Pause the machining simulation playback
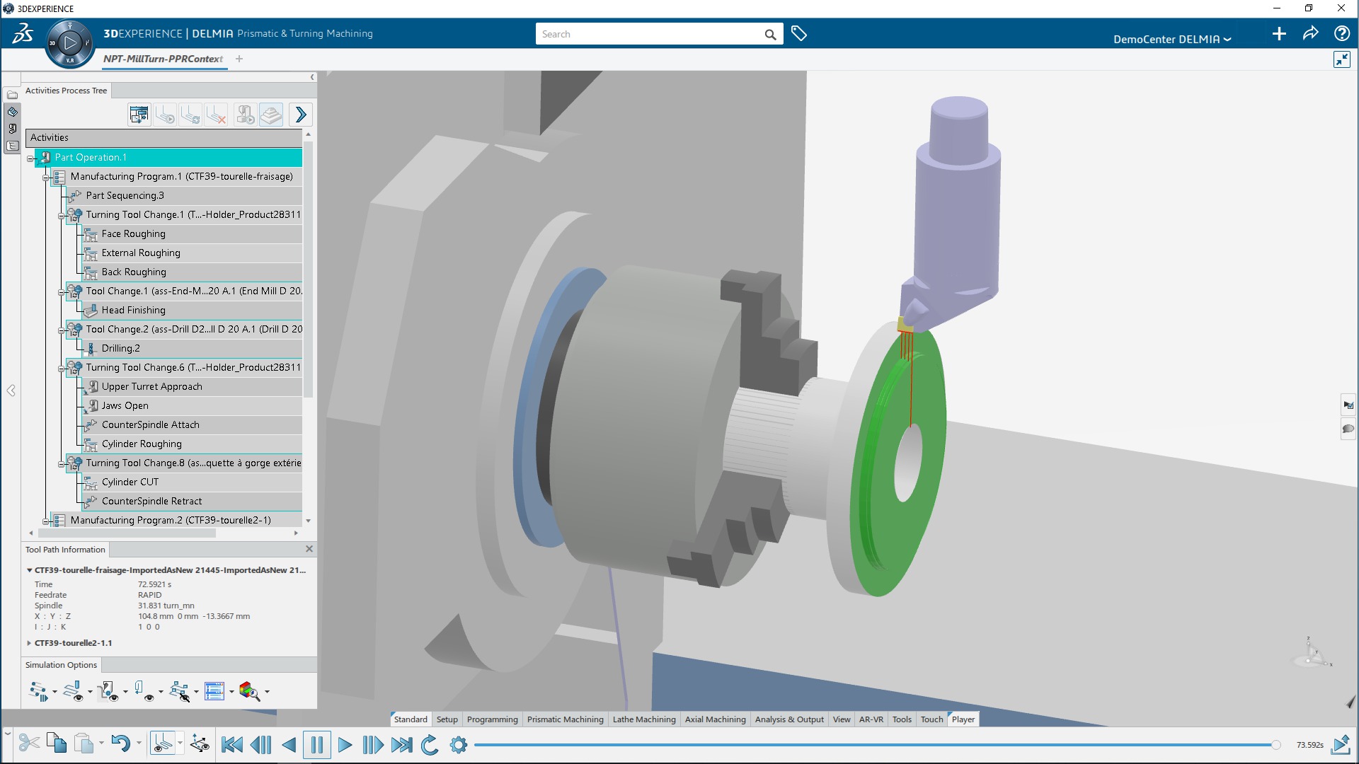The image size is (1359, 764). 316,745
